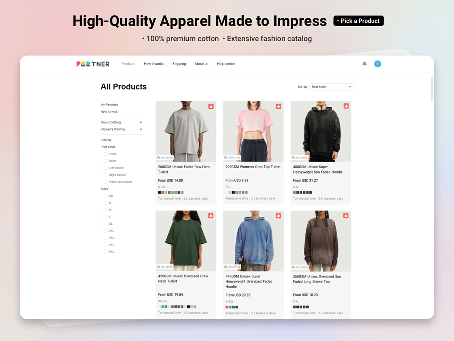Viewport: 454px width, 341px height.
Task: Click the Pick a Product button
Action: click(x=359, y=21)
